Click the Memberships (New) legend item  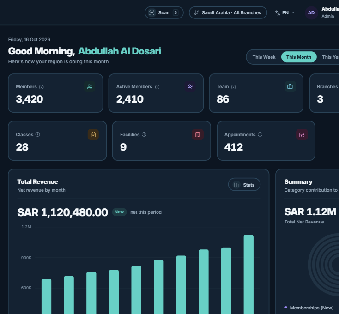[309, 308]
